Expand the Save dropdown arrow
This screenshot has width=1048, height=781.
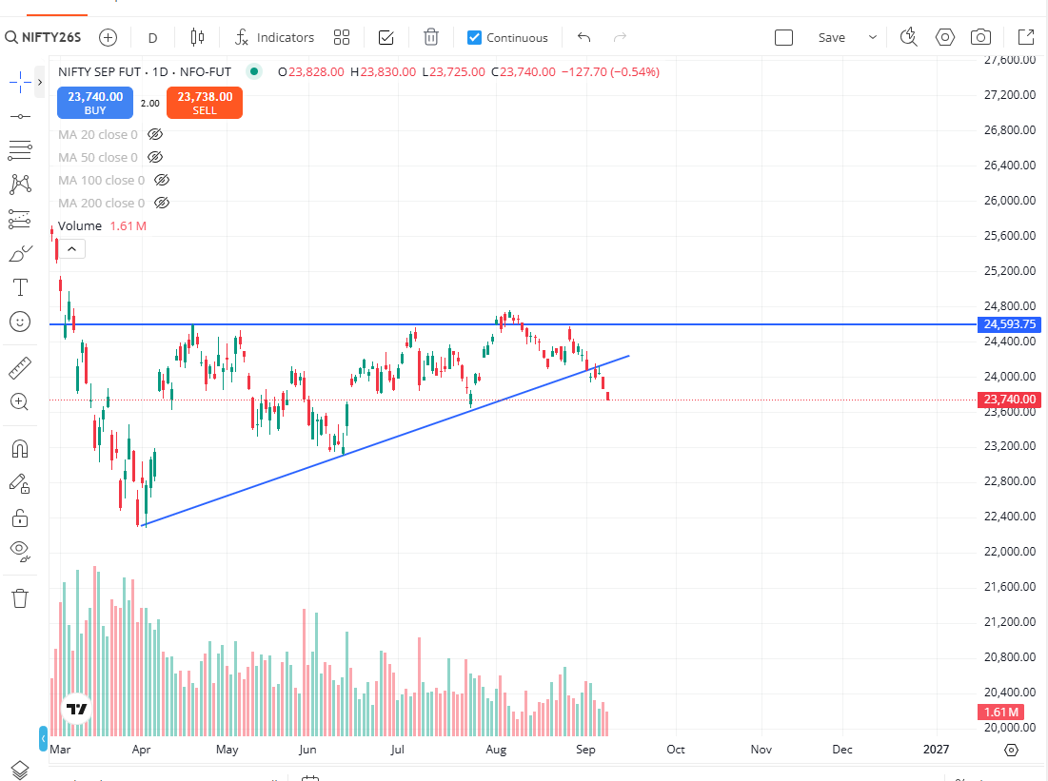872,37
